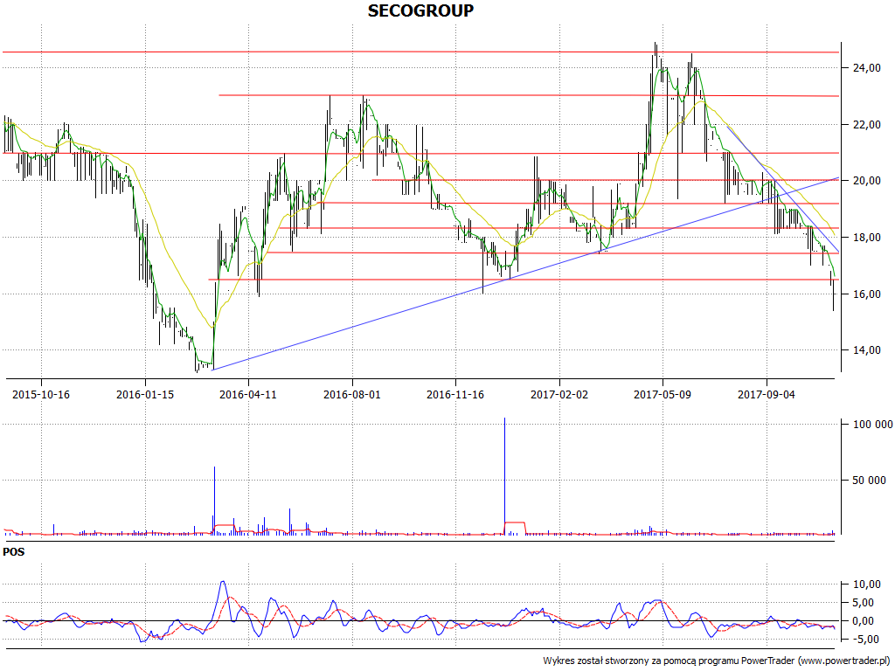Click the 50 000 volume axis label

point(870,481)
